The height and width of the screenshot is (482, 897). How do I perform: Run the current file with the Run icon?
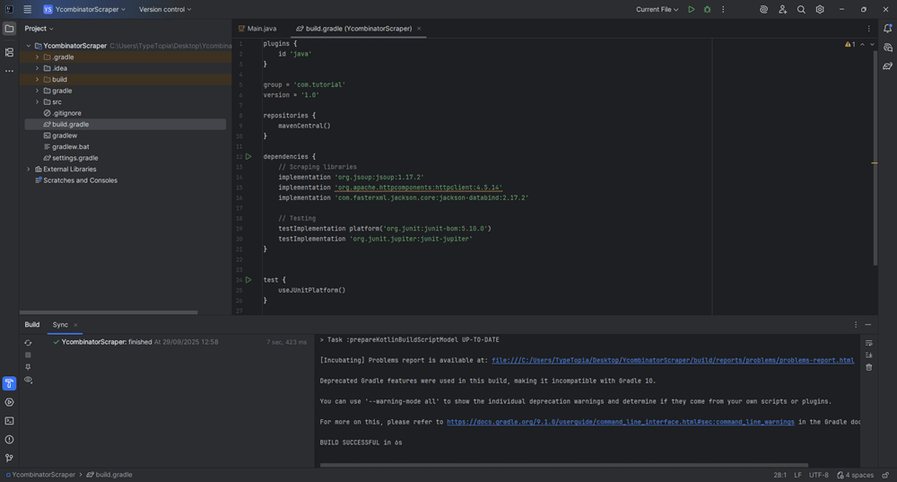click(x=691, y=10)
